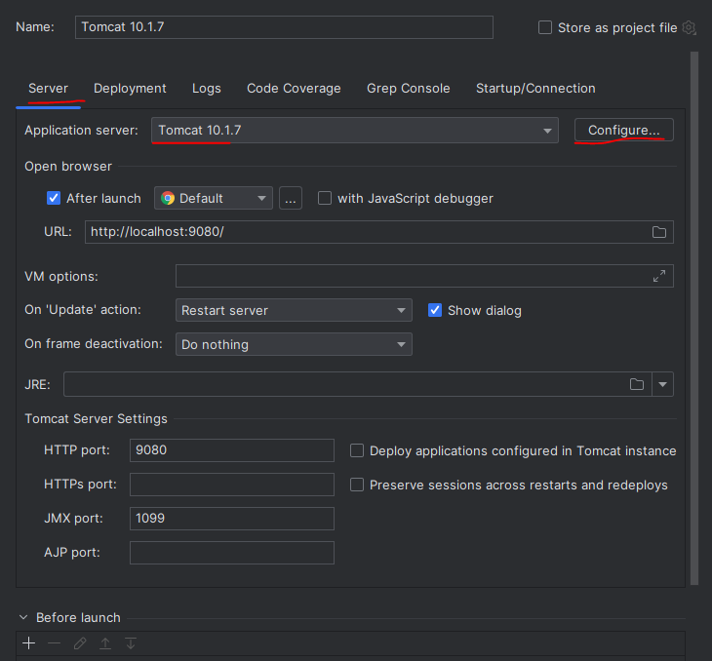Screen dimensions: 712x661
Task: Open the Grep Console tab
Action: point(409,88)
